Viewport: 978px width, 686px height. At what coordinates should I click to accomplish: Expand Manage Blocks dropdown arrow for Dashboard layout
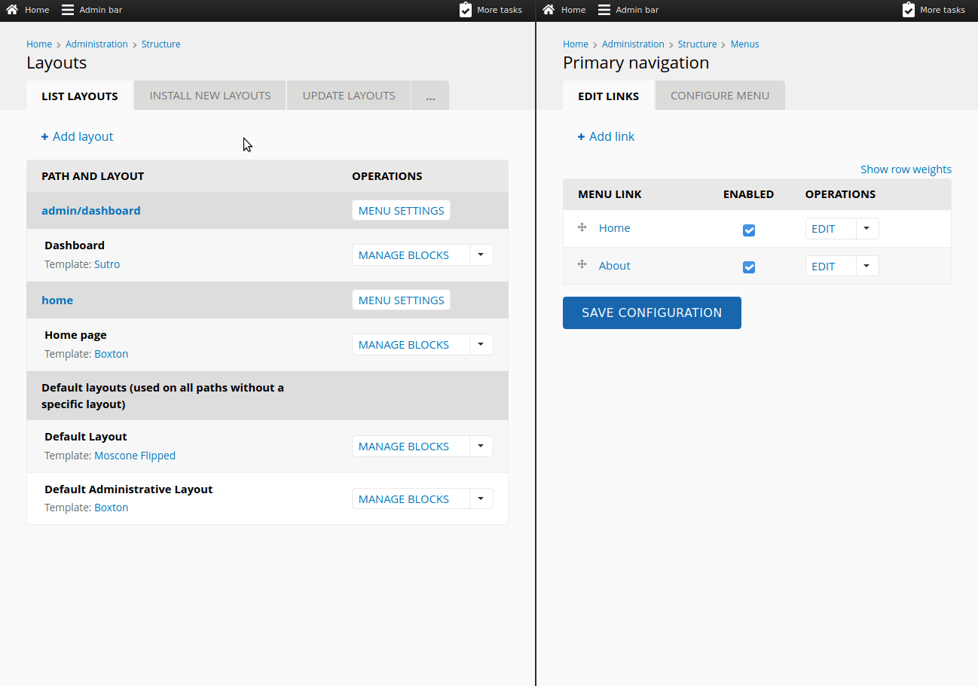[481, 255]
